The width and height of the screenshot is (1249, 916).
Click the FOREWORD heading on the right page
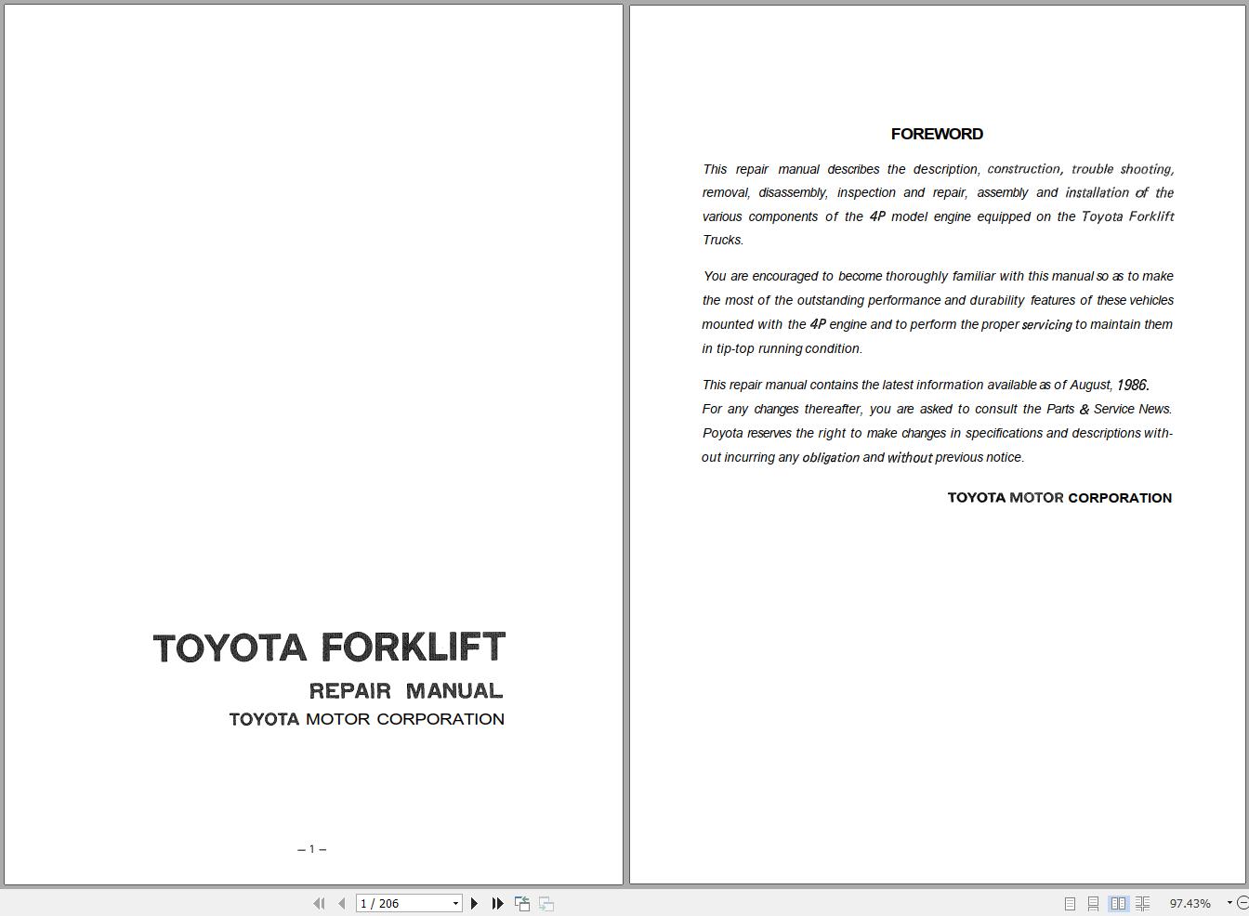[x=937, y=134]
